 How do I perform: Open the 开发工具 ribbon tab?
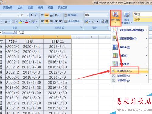click(x=63, y=8)
